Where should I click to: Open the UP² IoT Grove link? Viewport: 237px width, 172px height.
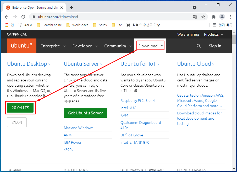(132, 135)
